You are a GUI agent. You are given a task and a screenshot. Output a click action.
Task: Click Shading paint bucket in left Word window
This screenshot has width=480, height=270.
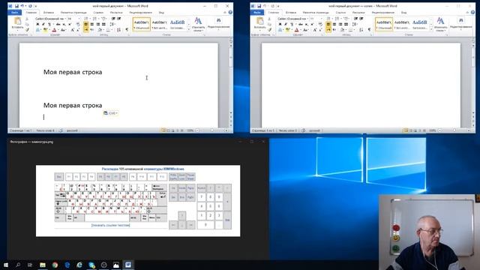[100, 30]
